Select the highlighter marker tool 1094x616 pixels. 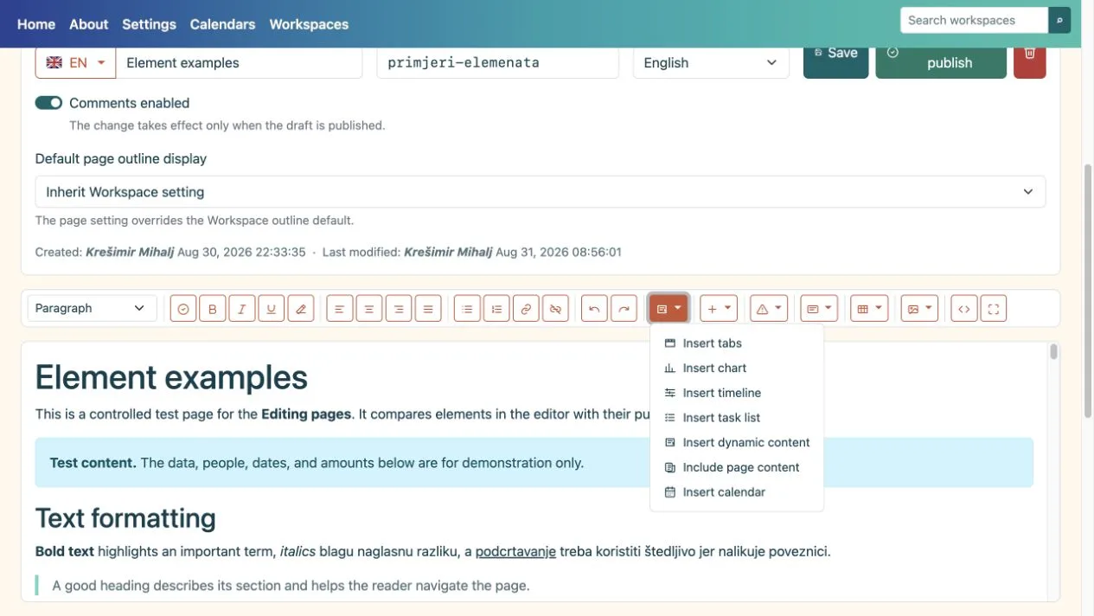301,309
